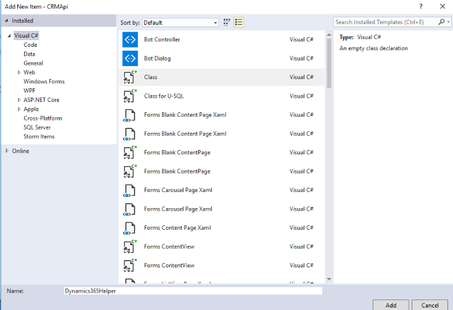Collapse the Visual C# tree node
Screen dimensions: 453x310
point(9,36)
